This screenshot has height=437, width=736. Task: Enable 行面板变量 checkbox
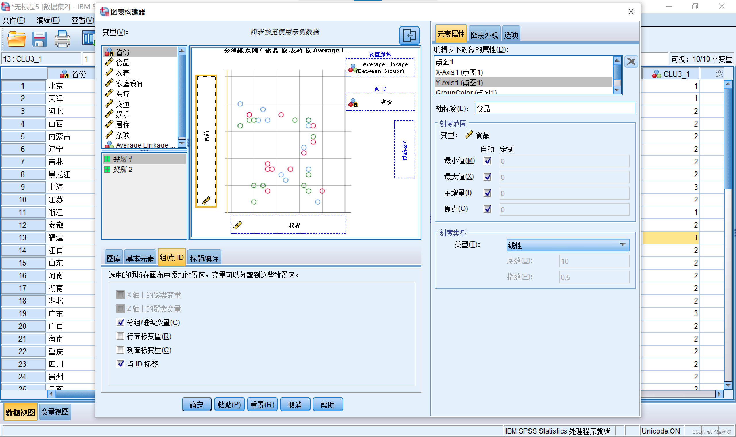(x=120, y=336)
